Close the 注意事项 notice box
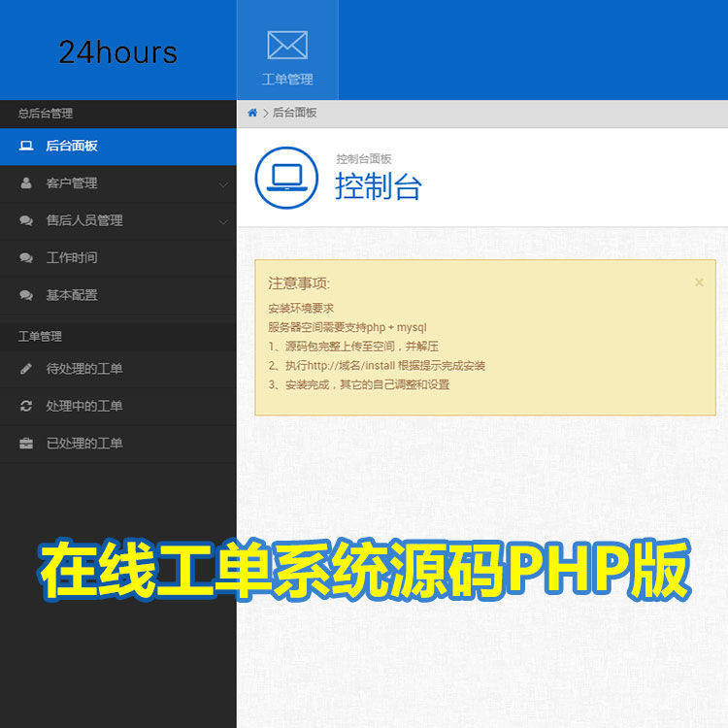728x728 pixels. pyautogui.click(x=699, y=282)
